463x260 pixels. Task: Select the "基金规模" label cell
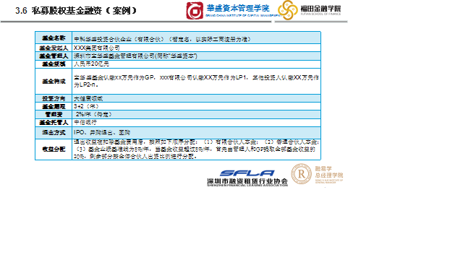point(54,64)
